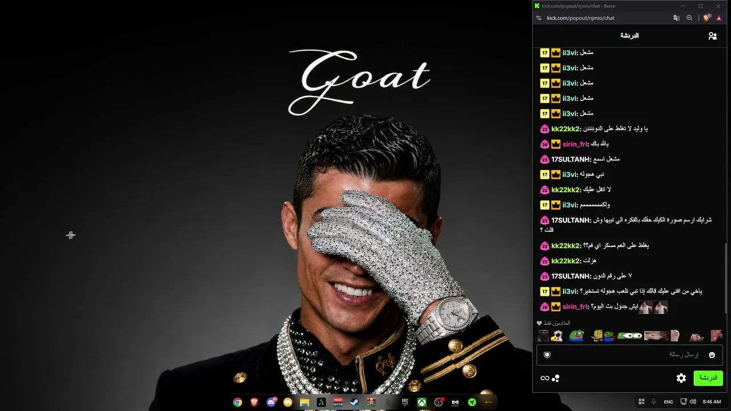Open File Explorer from taskbar
731x411 pixels.
304,402
